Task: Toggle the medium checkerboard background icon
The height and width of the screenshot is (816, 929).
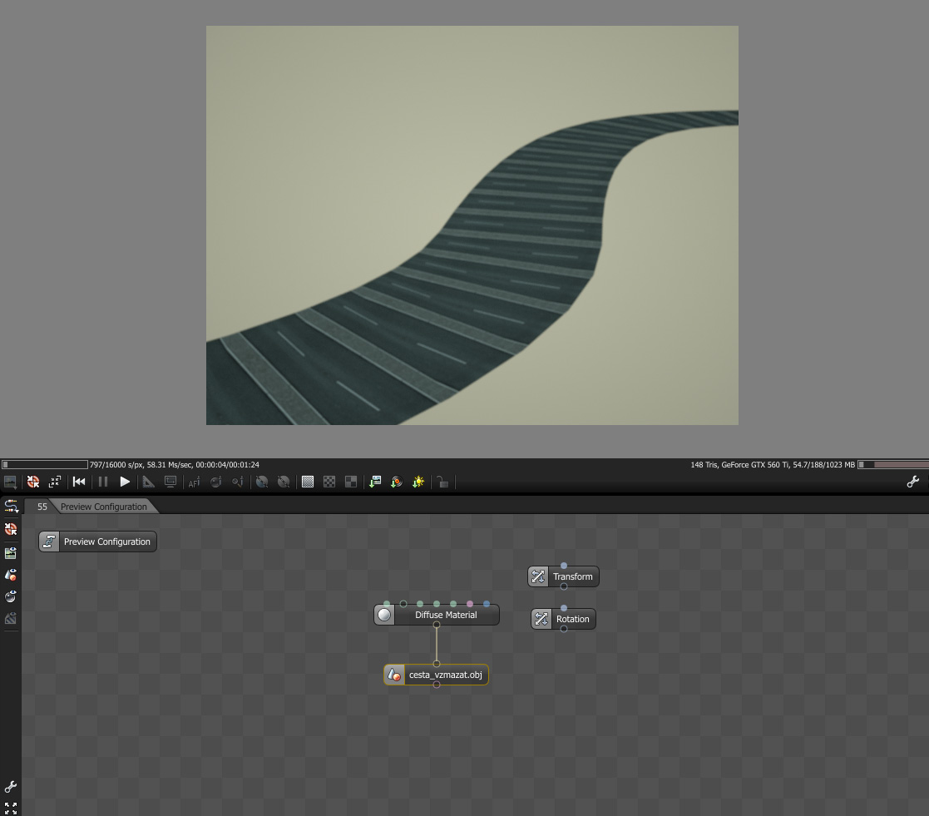Action: [329, 482]
